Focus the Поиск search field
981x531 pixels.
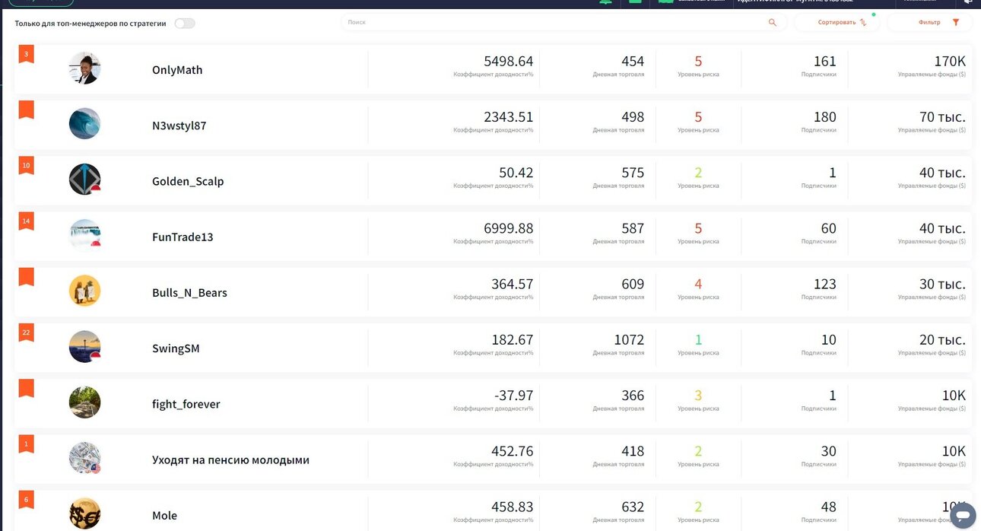[564, 23]
